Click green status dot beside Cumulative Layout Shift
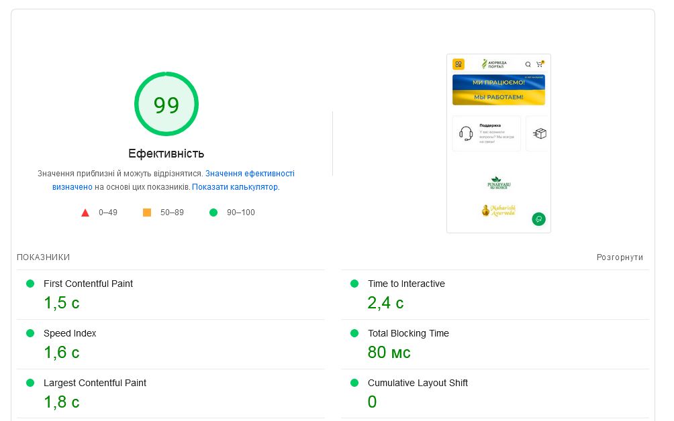The height and width of the screenshot is (421, 674). 354,383
